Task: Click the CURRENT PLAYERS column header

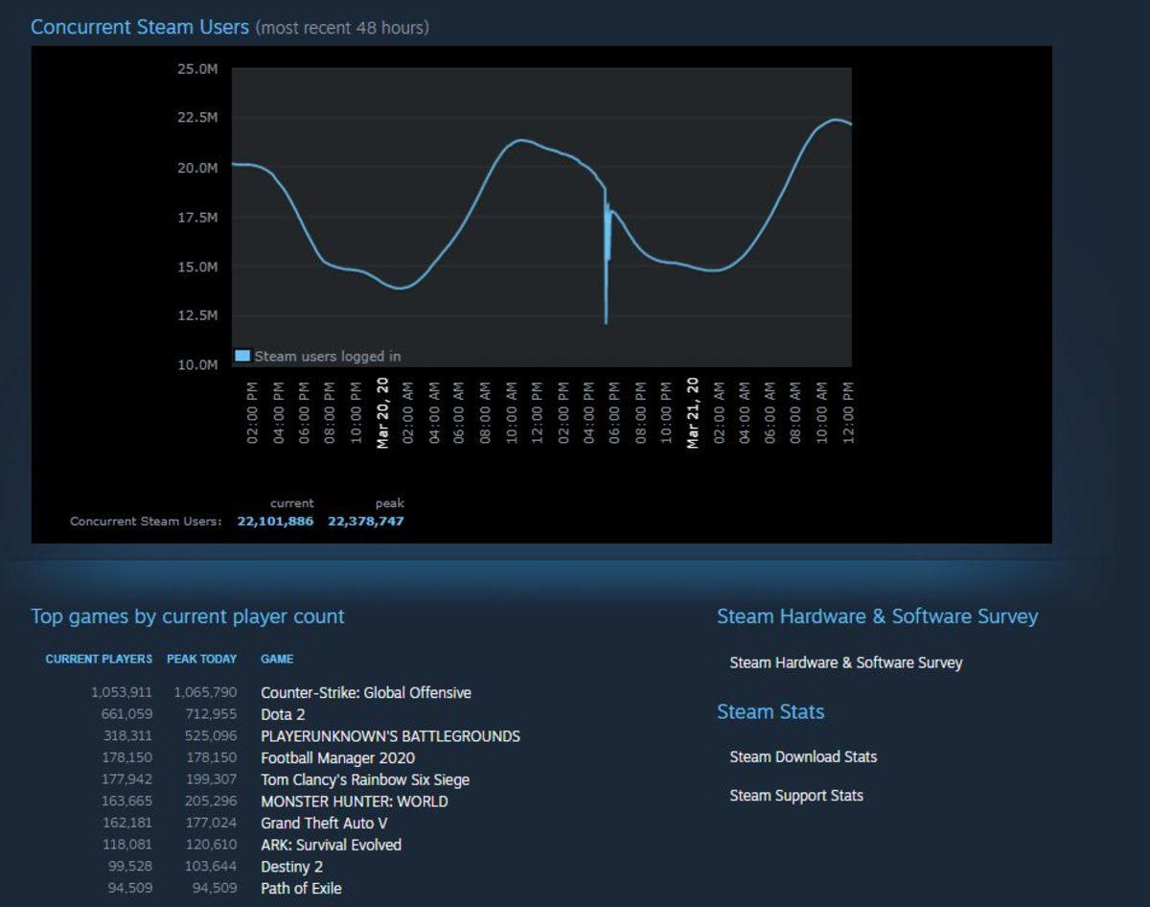Action: [x=98, y=660]
